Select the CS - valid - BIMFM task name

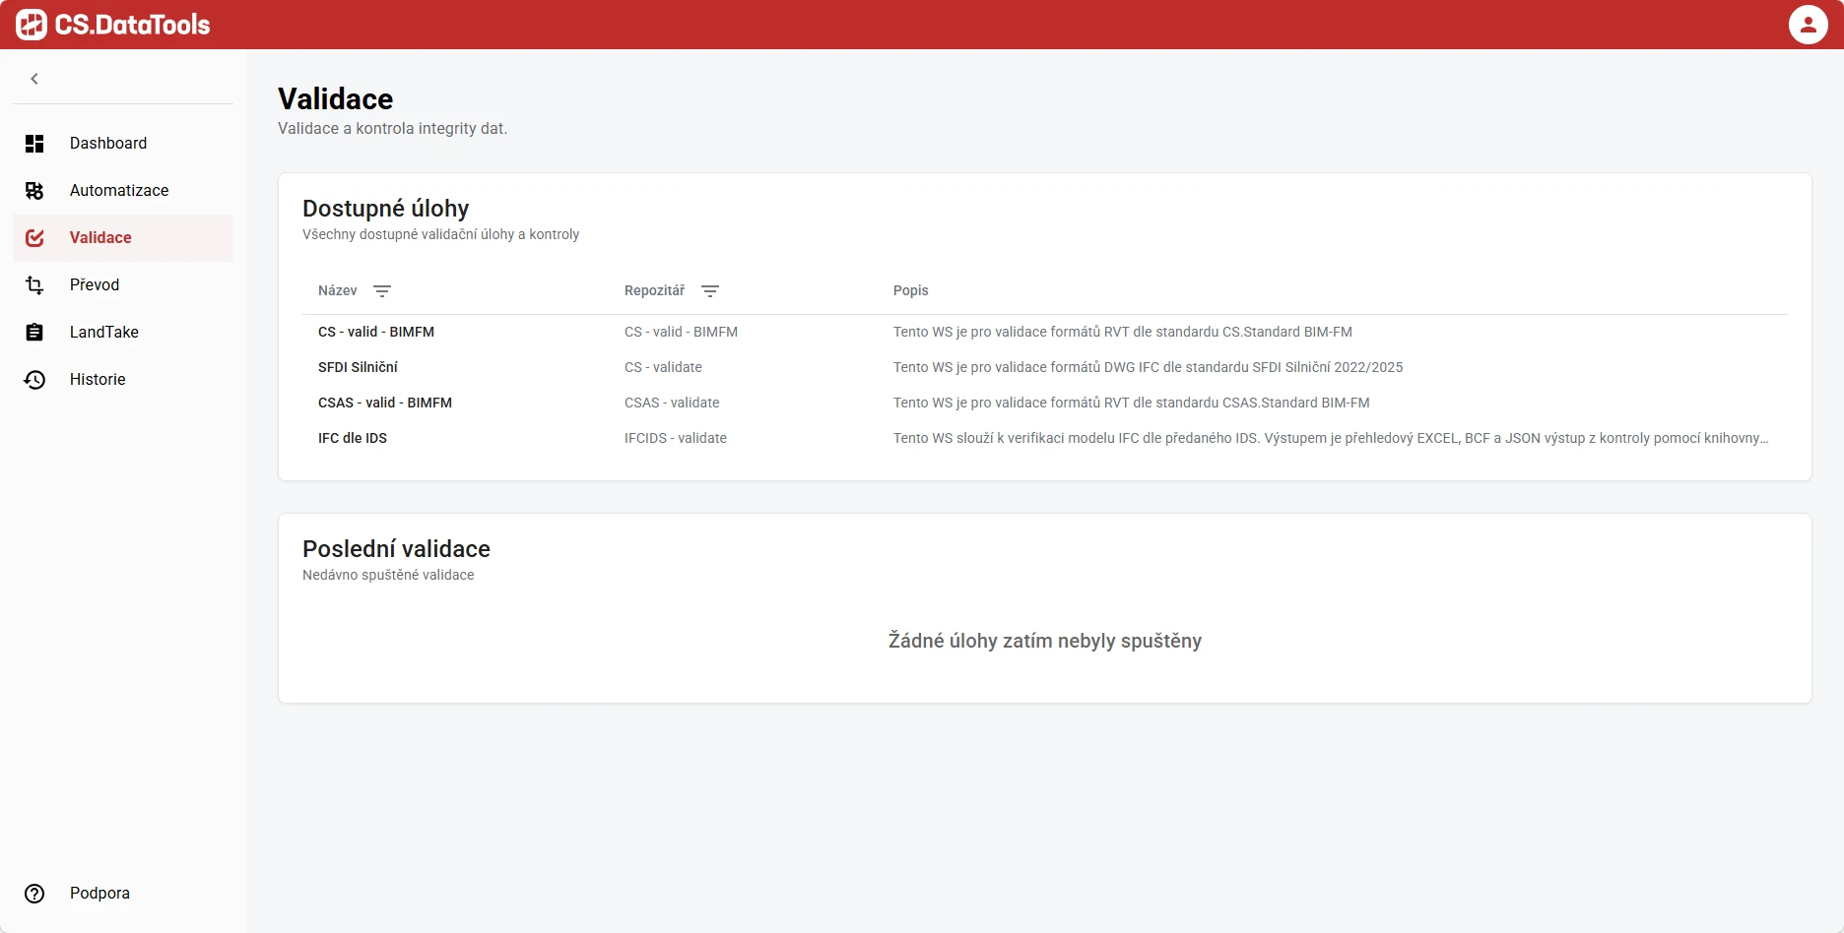(376, 333)
